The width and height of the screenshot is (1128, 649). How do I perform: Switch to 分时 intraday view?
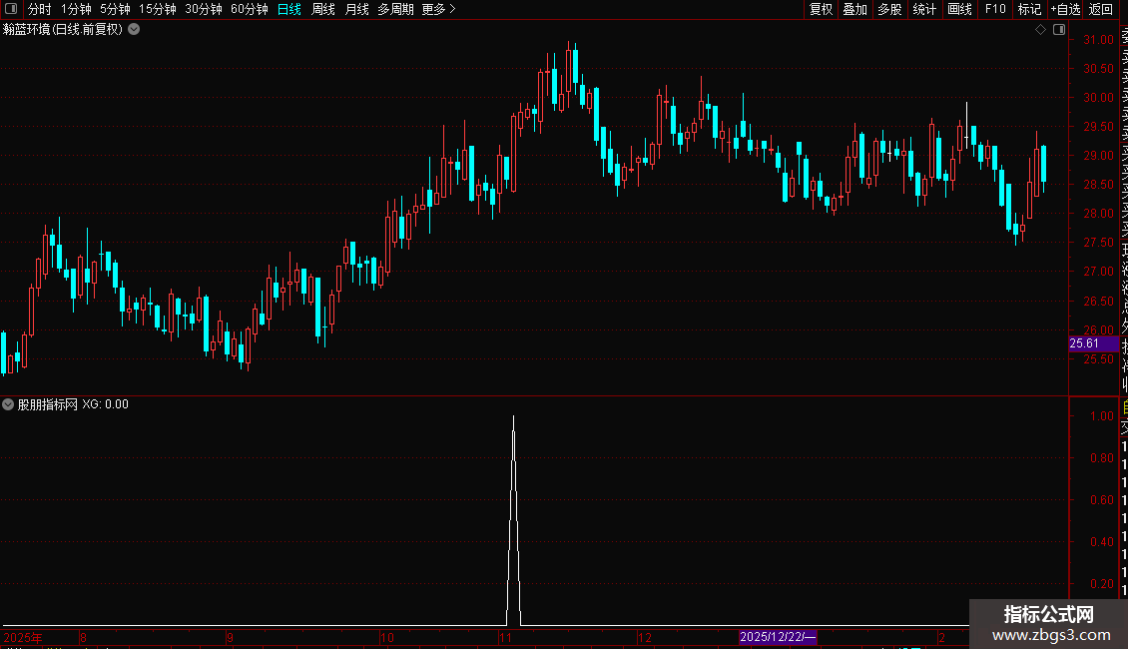[x=40, y=9]
